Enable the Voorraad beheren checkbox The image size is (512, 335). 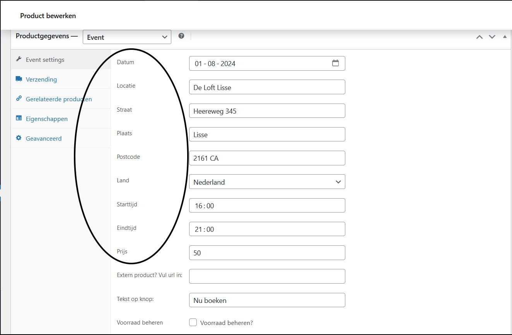193,322
